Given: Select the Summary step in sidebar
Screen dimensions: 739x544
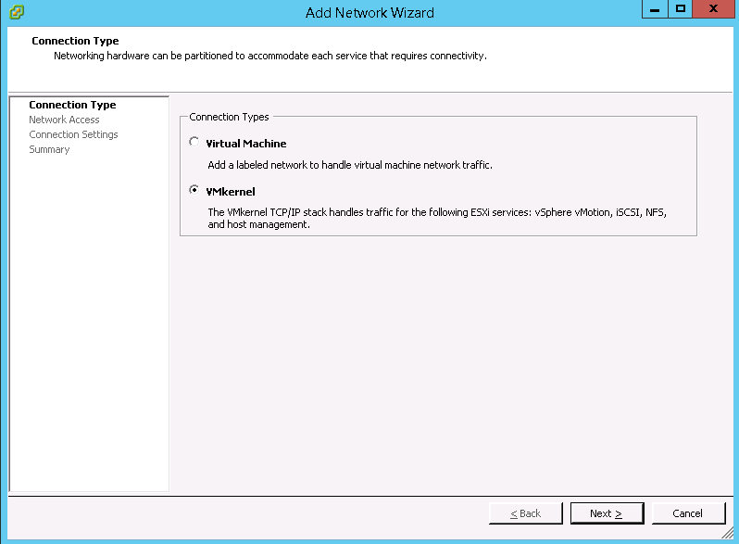Looking at the screenshot, I should [x=49, y=149].
